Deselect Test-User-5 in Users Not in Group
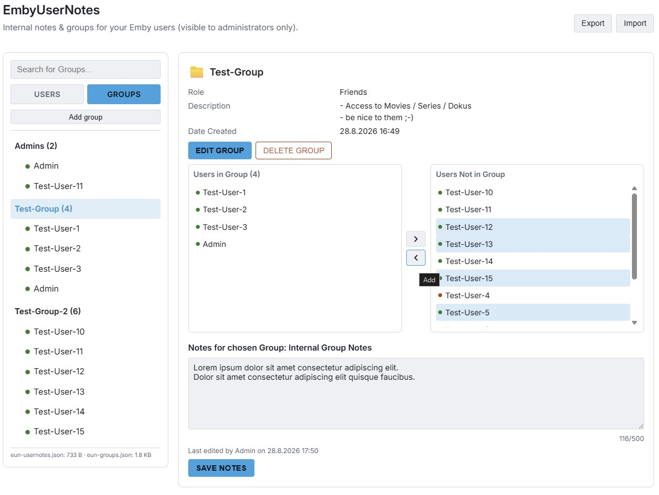 coord(533,313)
